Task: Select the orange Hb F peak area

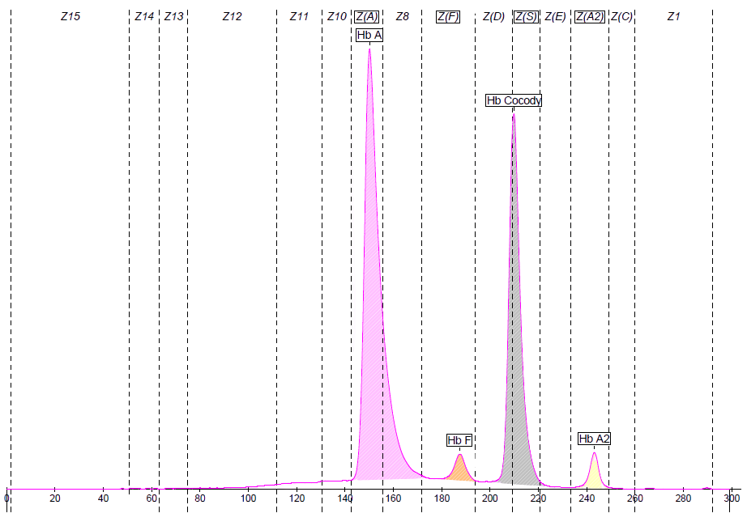Action: pos(459,469)
